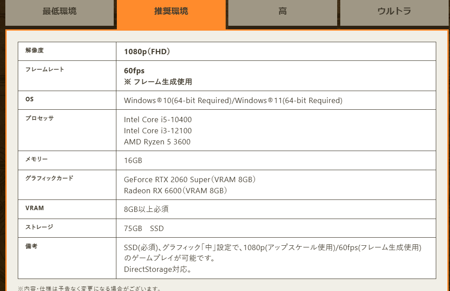The height and width of the screenshot is (291, 450).
Task: Click the プロセッサ row header
Action: click(x=36, y=119)
